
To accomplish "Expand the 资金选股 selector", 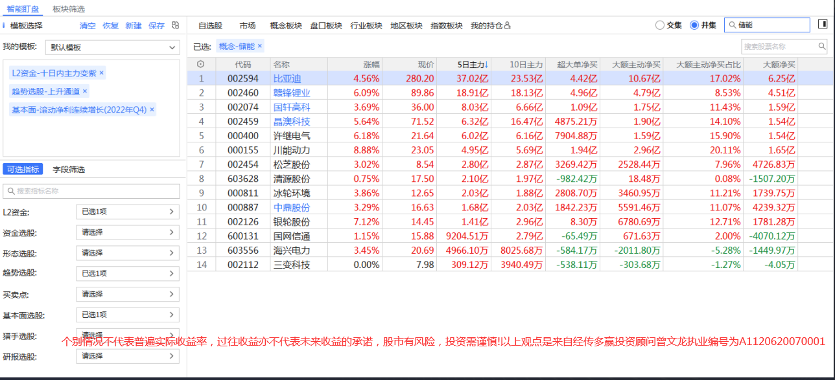I will (x=128, y=232).
